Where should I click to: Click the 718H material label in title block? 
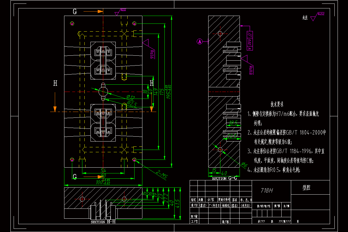[267, 191]
